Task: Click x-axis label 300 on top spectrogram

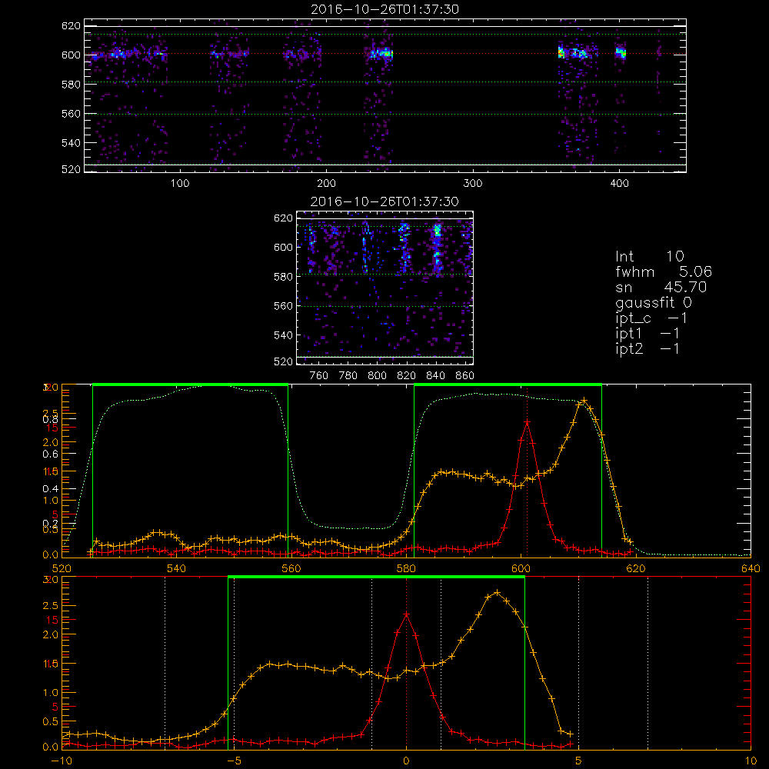Action: tap(473, 184)
